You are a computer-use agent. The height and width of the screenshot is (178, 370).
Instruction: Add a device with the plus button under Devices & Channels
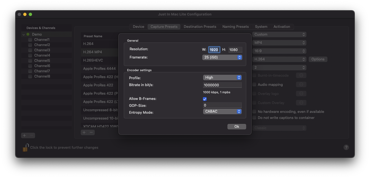(x=25, y=136)
